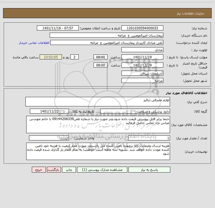Click the گروه کالا label
Viewport: 215px width, 208px height.
tap(200, 111)
